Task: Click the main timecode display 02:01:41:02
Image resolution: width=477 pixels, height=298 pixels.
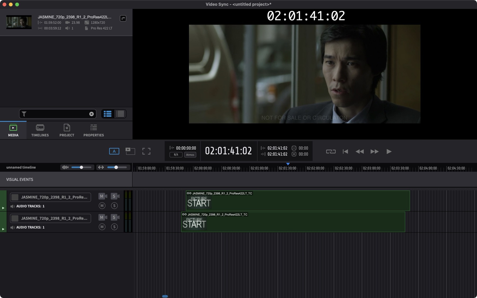Action: click(x=228, y=151)
